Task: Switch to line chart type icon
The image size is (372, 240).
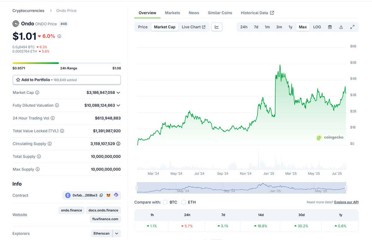Action: [x=217, y=27]
